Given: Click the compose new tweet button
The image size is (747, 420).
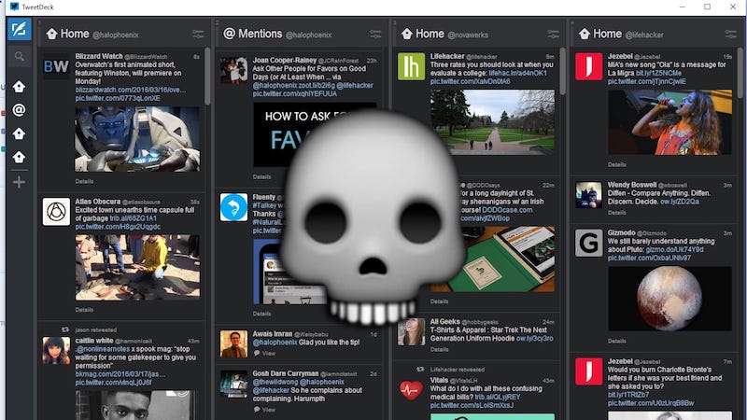Looking at the screenshot, I should point(19,29).
